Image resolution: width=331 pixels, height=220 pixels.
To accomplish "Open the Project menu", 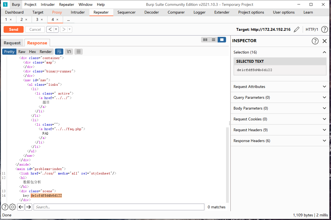I will coord(30,4).
